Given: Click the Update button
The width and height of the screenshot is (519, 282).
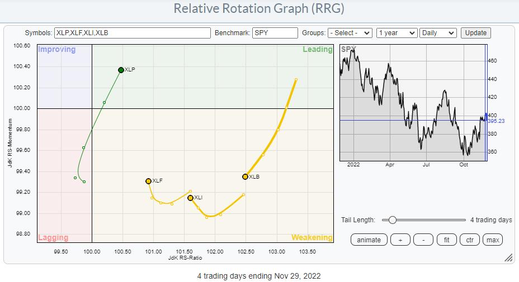Looking at the screenshot, I should (x=476, y=33).
